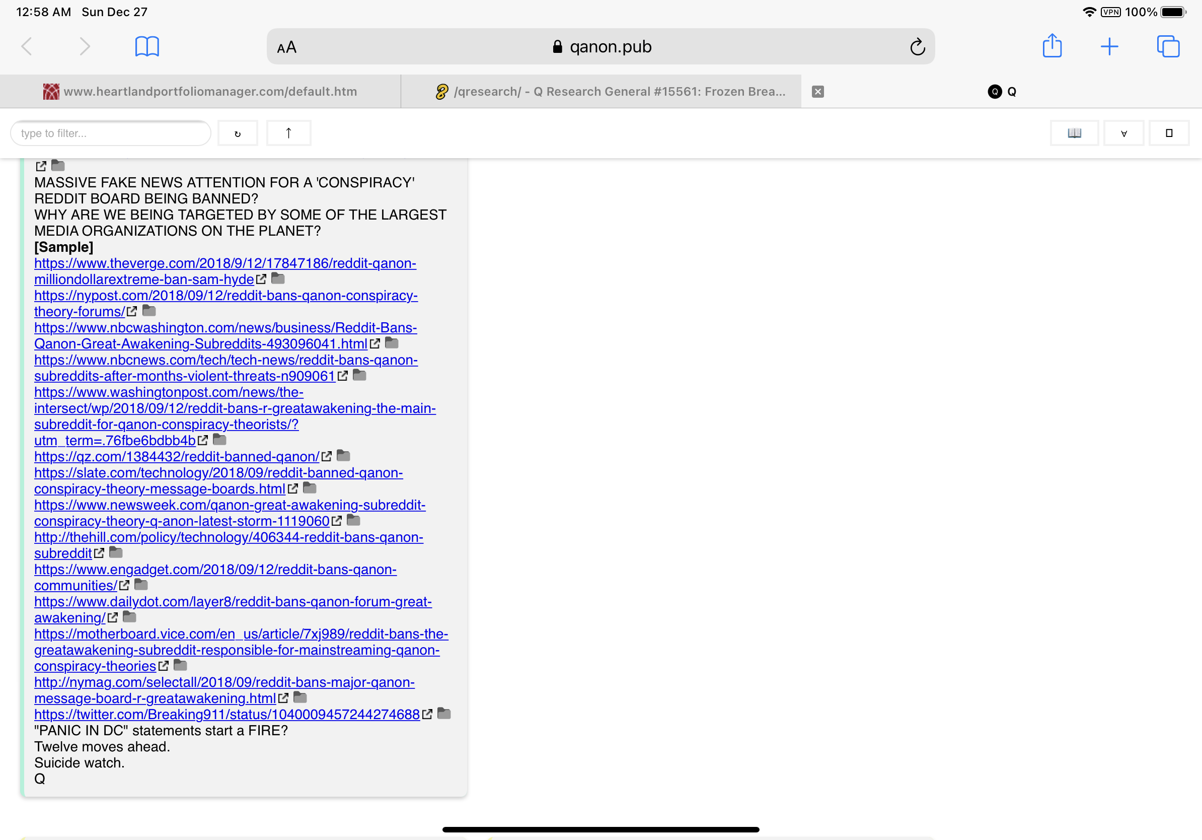
Task: Click folder icon after engadget link
Action: pyautogui.click(x=141, y=585)
